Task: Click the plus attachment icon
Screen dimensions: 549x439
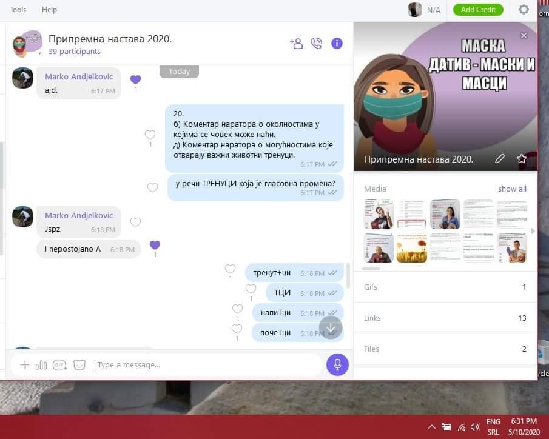Action: click(25, 365)
